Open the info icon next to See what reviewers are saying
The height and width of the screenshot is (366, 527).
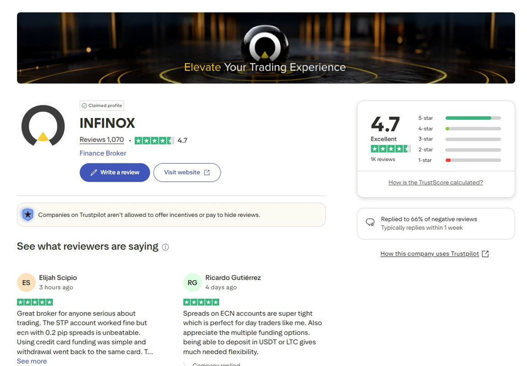(165, 247)
